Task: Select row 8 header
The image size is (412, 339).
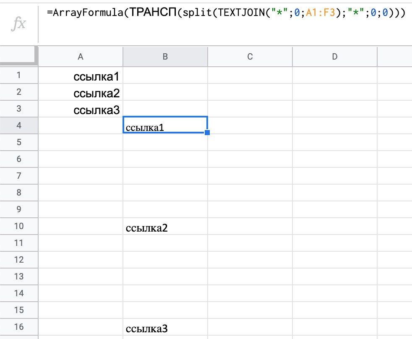Action: (19, 193)
